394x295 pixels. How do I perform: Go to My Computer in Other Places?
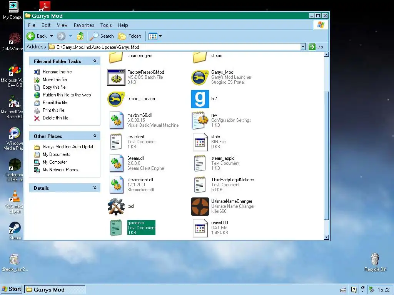[x=55, y=162]
